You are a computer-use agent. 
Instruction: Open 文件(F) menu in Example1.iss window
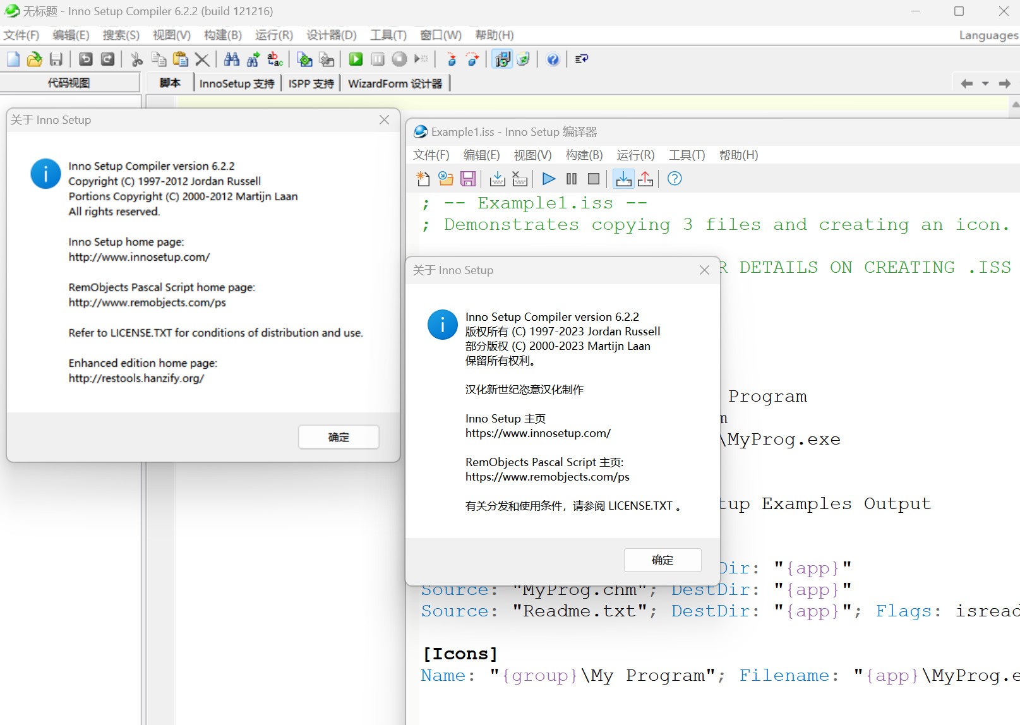click(x=431, y=155)
